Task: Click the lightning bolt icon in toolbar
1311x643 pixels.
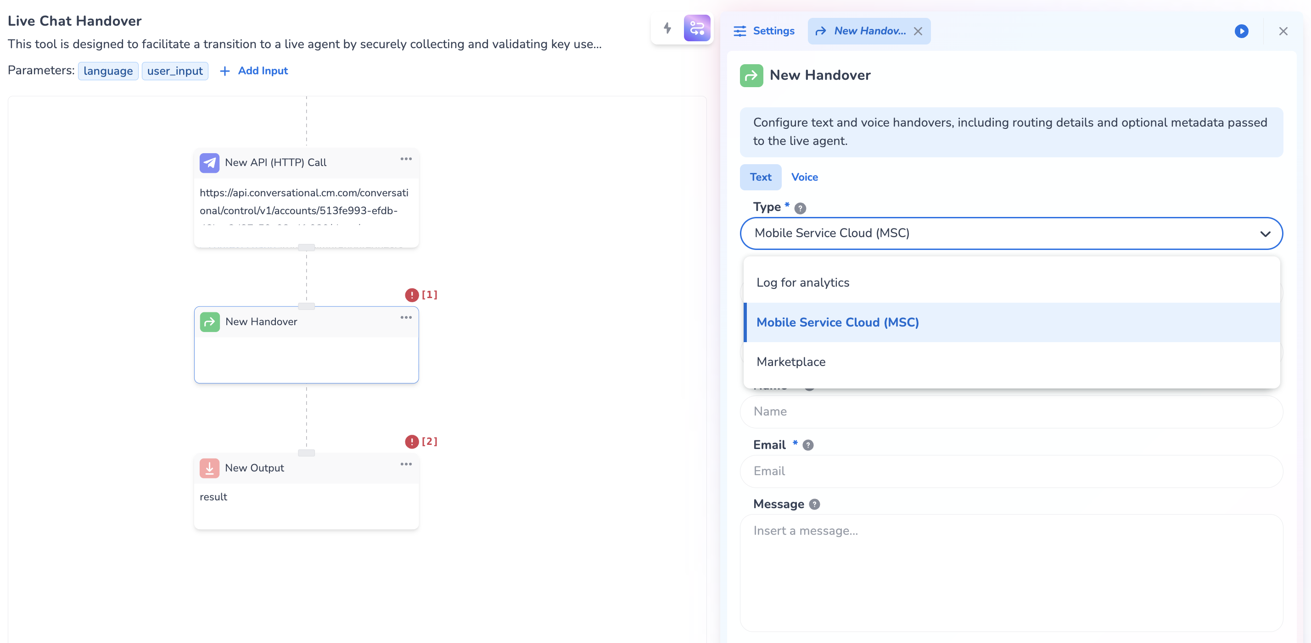Action: click(667, 28)
